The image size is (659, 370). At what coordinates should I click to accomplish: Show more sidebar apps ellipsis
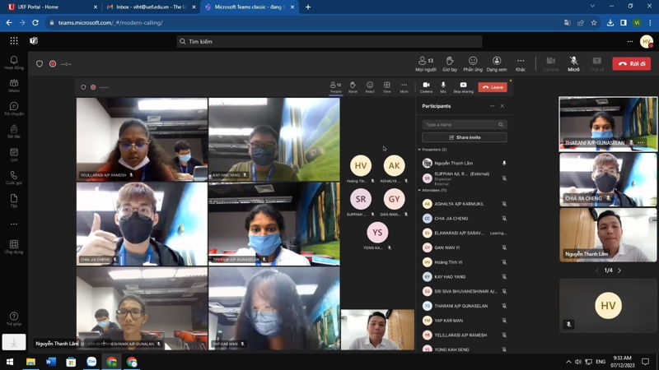click(x=14, y=224)
